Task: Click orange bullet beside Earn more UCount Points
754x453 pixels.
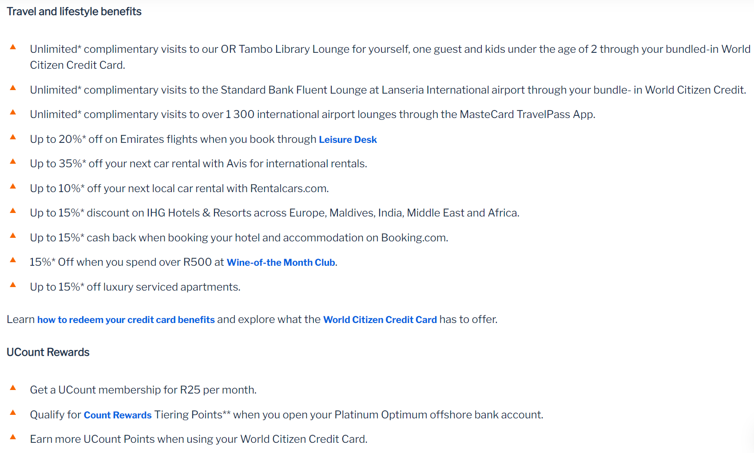Action: (x=13, y=437)
